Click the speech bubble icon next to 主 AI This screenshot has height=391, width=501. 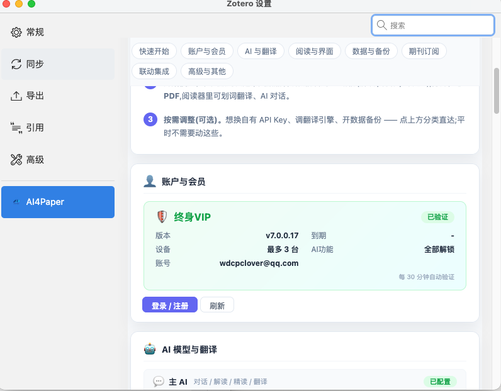pyautogui.click(x=159, y=382)
